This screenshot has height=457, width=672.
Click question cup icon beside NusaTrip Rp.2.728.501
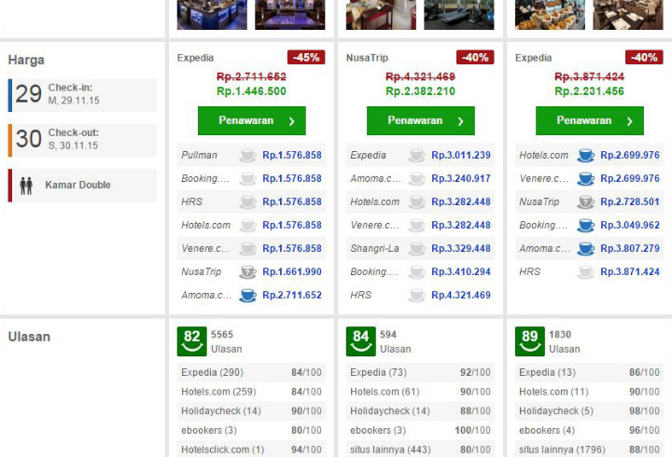(586, 201)
